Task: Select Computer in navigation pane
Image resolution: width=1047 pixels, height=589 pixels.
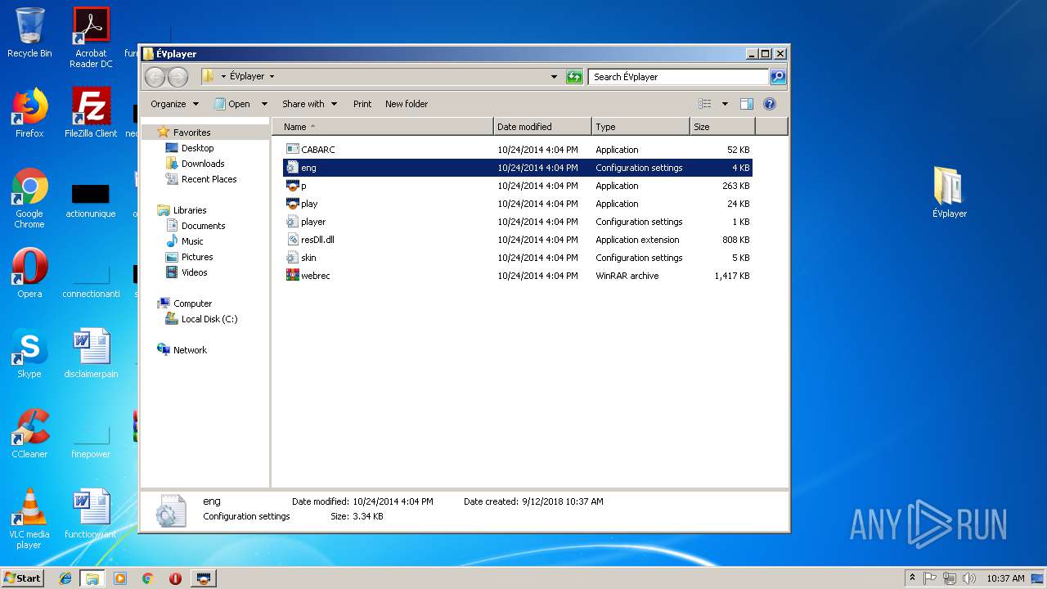Action: (x=185, y=303)
